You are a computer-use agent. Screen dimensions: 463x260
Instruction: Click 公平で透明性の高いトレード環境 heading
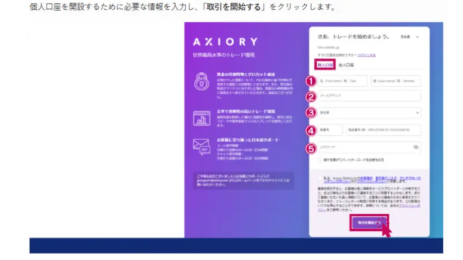coord(245,112)
